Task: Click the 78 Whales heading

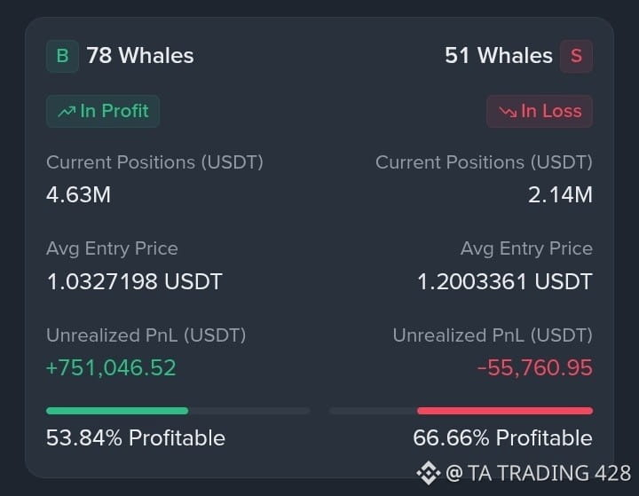Action: tap(140, 55)
